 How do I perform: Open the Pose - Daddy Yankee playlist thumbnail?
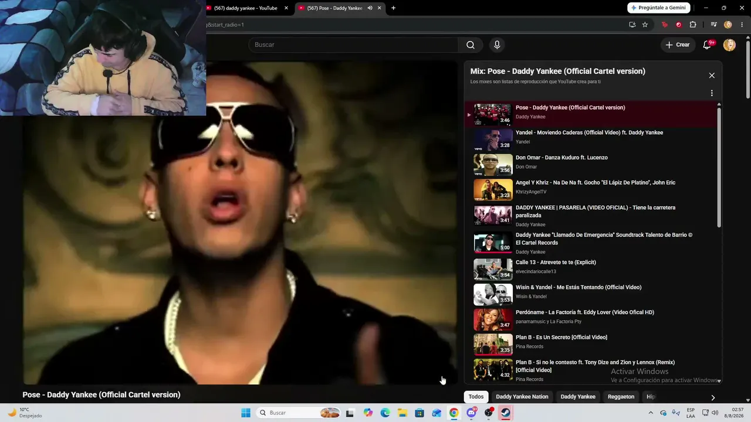(493, 114)
